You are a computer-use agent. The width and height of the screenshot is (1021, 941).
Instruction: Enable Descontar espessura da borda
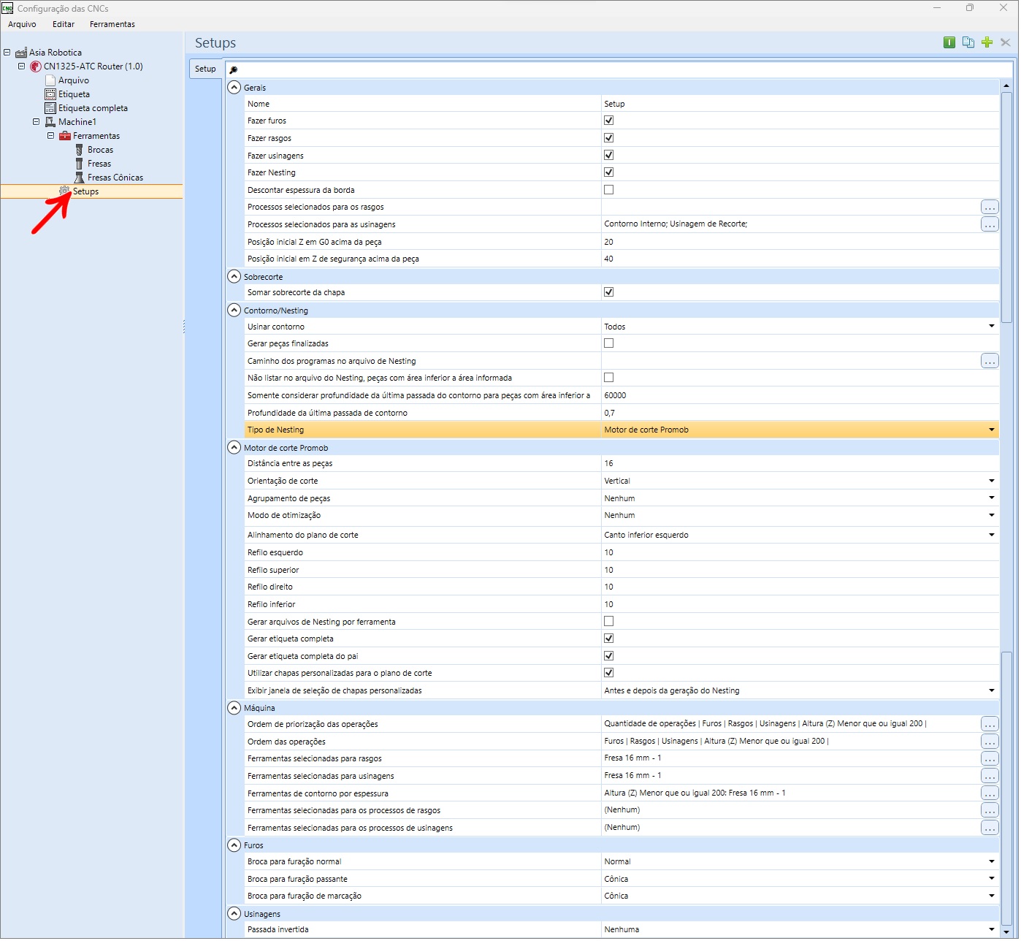tap(610, 190)
